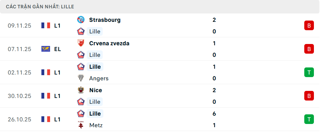Click the Europa League competition icon
320x132 pixels.
(x=46, y=49)
